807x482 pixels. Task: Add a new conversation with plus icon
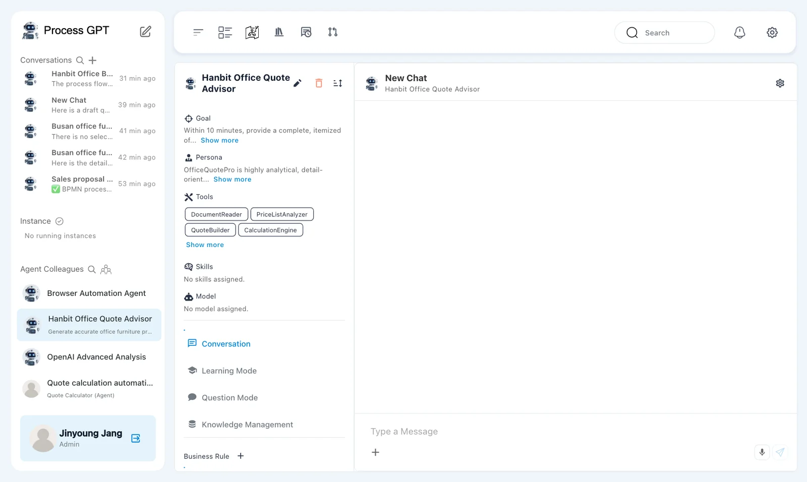point(93,61)
